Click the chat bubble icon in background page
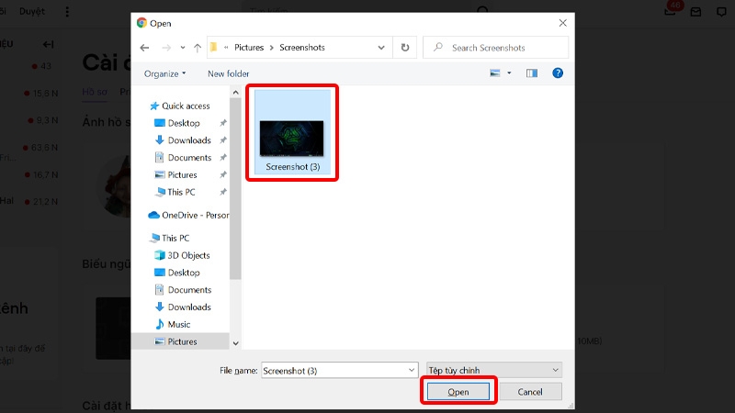The width and height of the screenshot is (735, 413). tap(721, 12)
